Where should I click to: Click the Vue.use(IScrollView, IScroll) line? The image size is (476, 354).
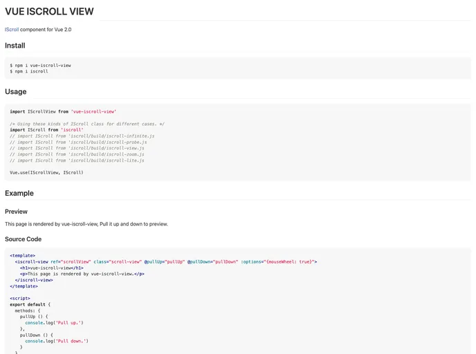[46, 172]
